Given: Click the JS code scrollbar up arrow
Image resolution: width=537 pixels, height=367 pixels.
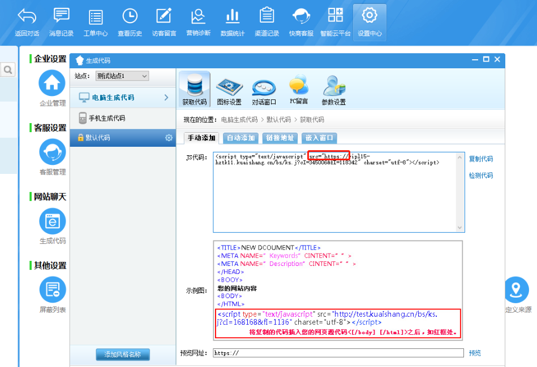Looking at the screenshot, I should point(459,157).
